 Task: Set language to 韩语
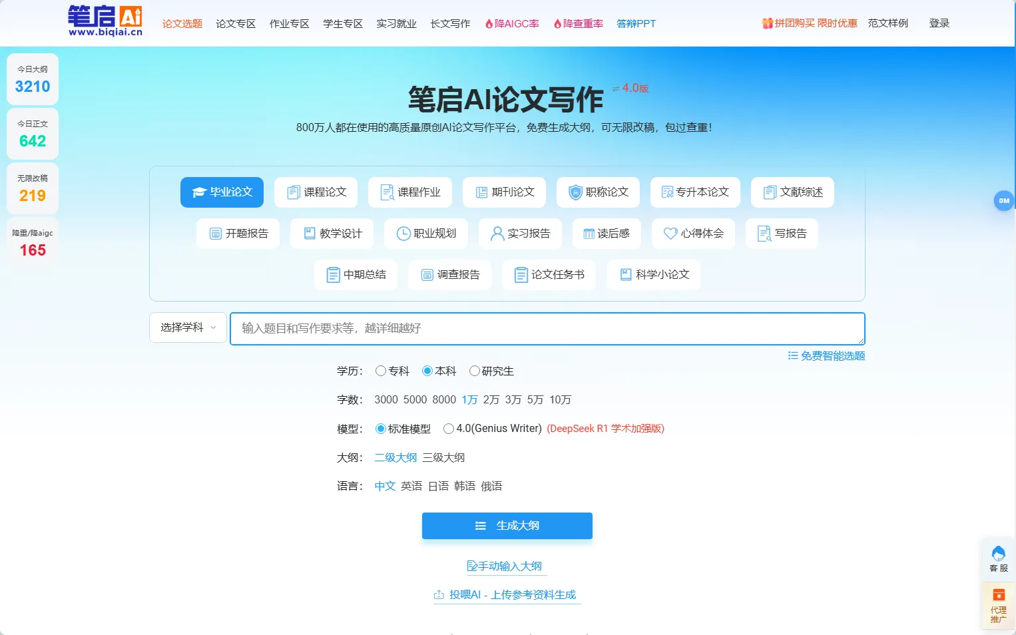(465, 487)
